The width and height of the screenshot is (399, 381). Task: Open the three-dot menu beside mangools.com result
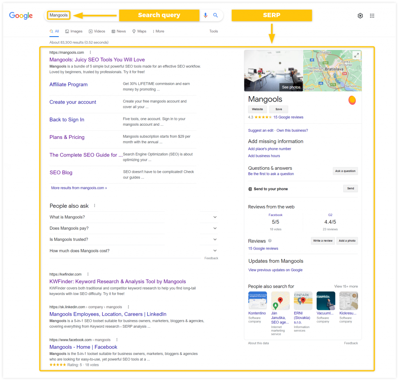point(90,52)
